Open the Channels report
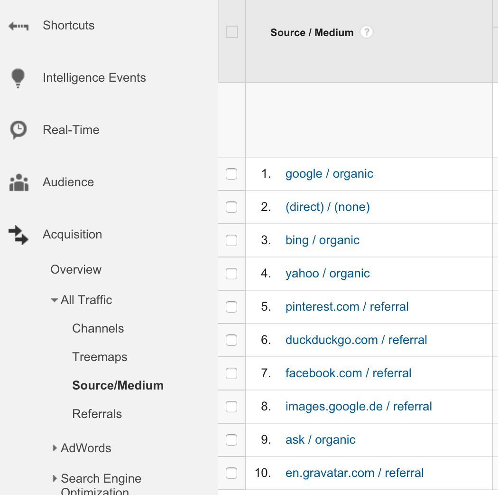Screen dimensions: 498x495 [98, 328]
